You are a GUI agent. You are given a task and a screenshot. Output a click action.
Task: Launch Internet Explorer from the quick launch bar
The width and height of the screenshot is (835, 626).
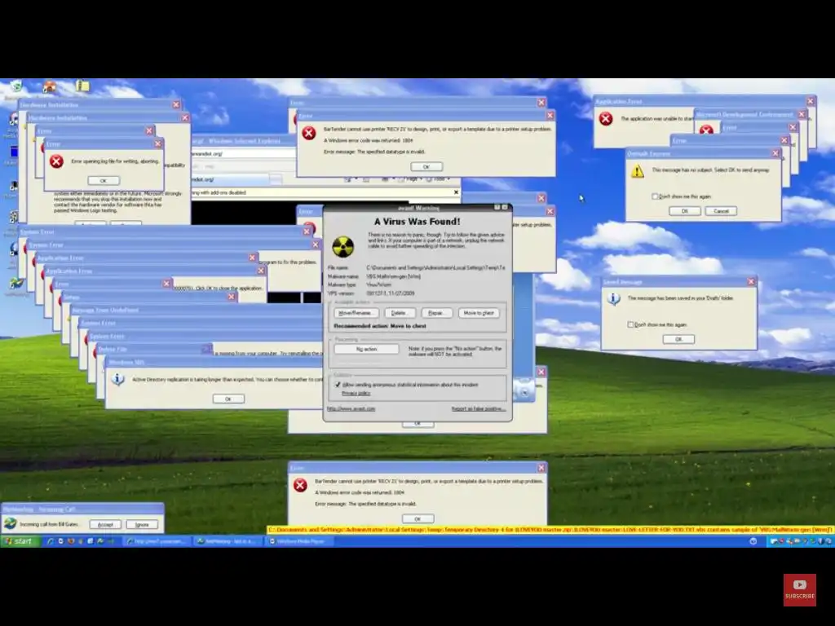coord(51,541)
